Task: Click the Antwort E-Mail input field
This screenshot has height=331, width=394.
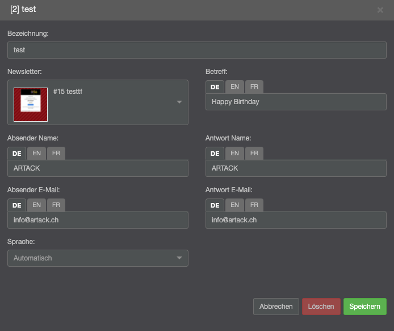Action: click(296, 220)
